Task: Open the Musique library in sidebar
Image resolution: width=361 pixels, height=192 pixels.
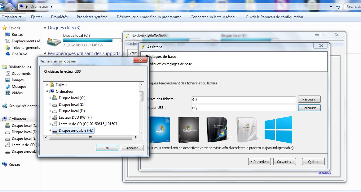Action: [x=19, y=87]
